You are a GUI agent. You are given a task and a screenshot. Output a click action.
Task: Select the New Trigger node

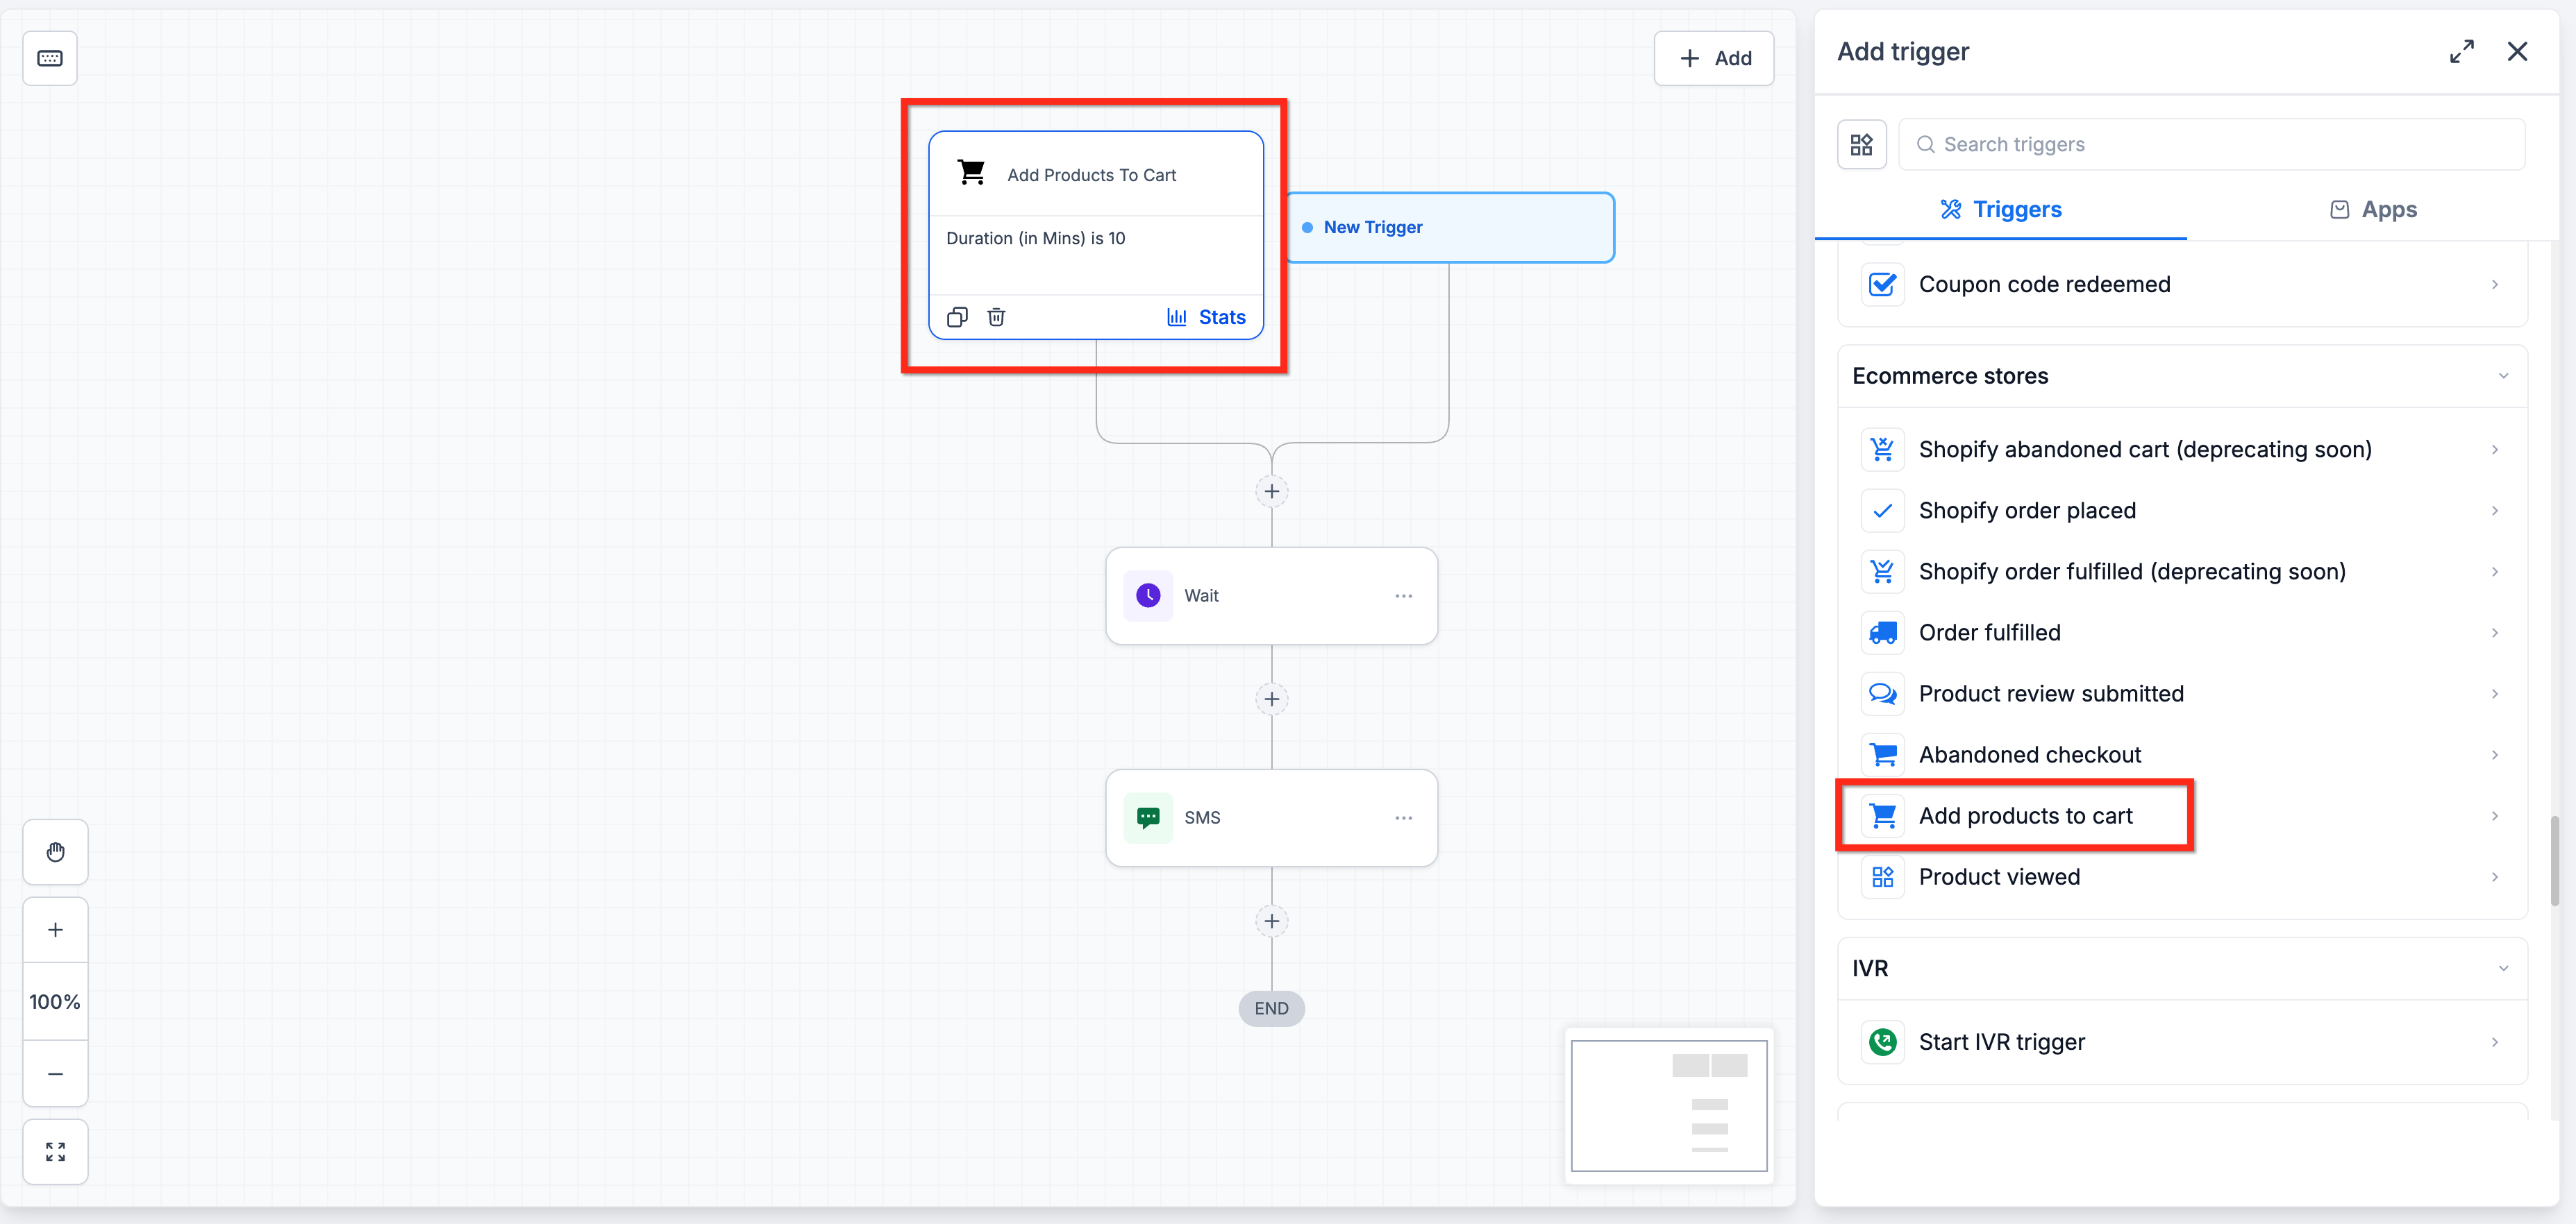click(x=1450, y=228)
